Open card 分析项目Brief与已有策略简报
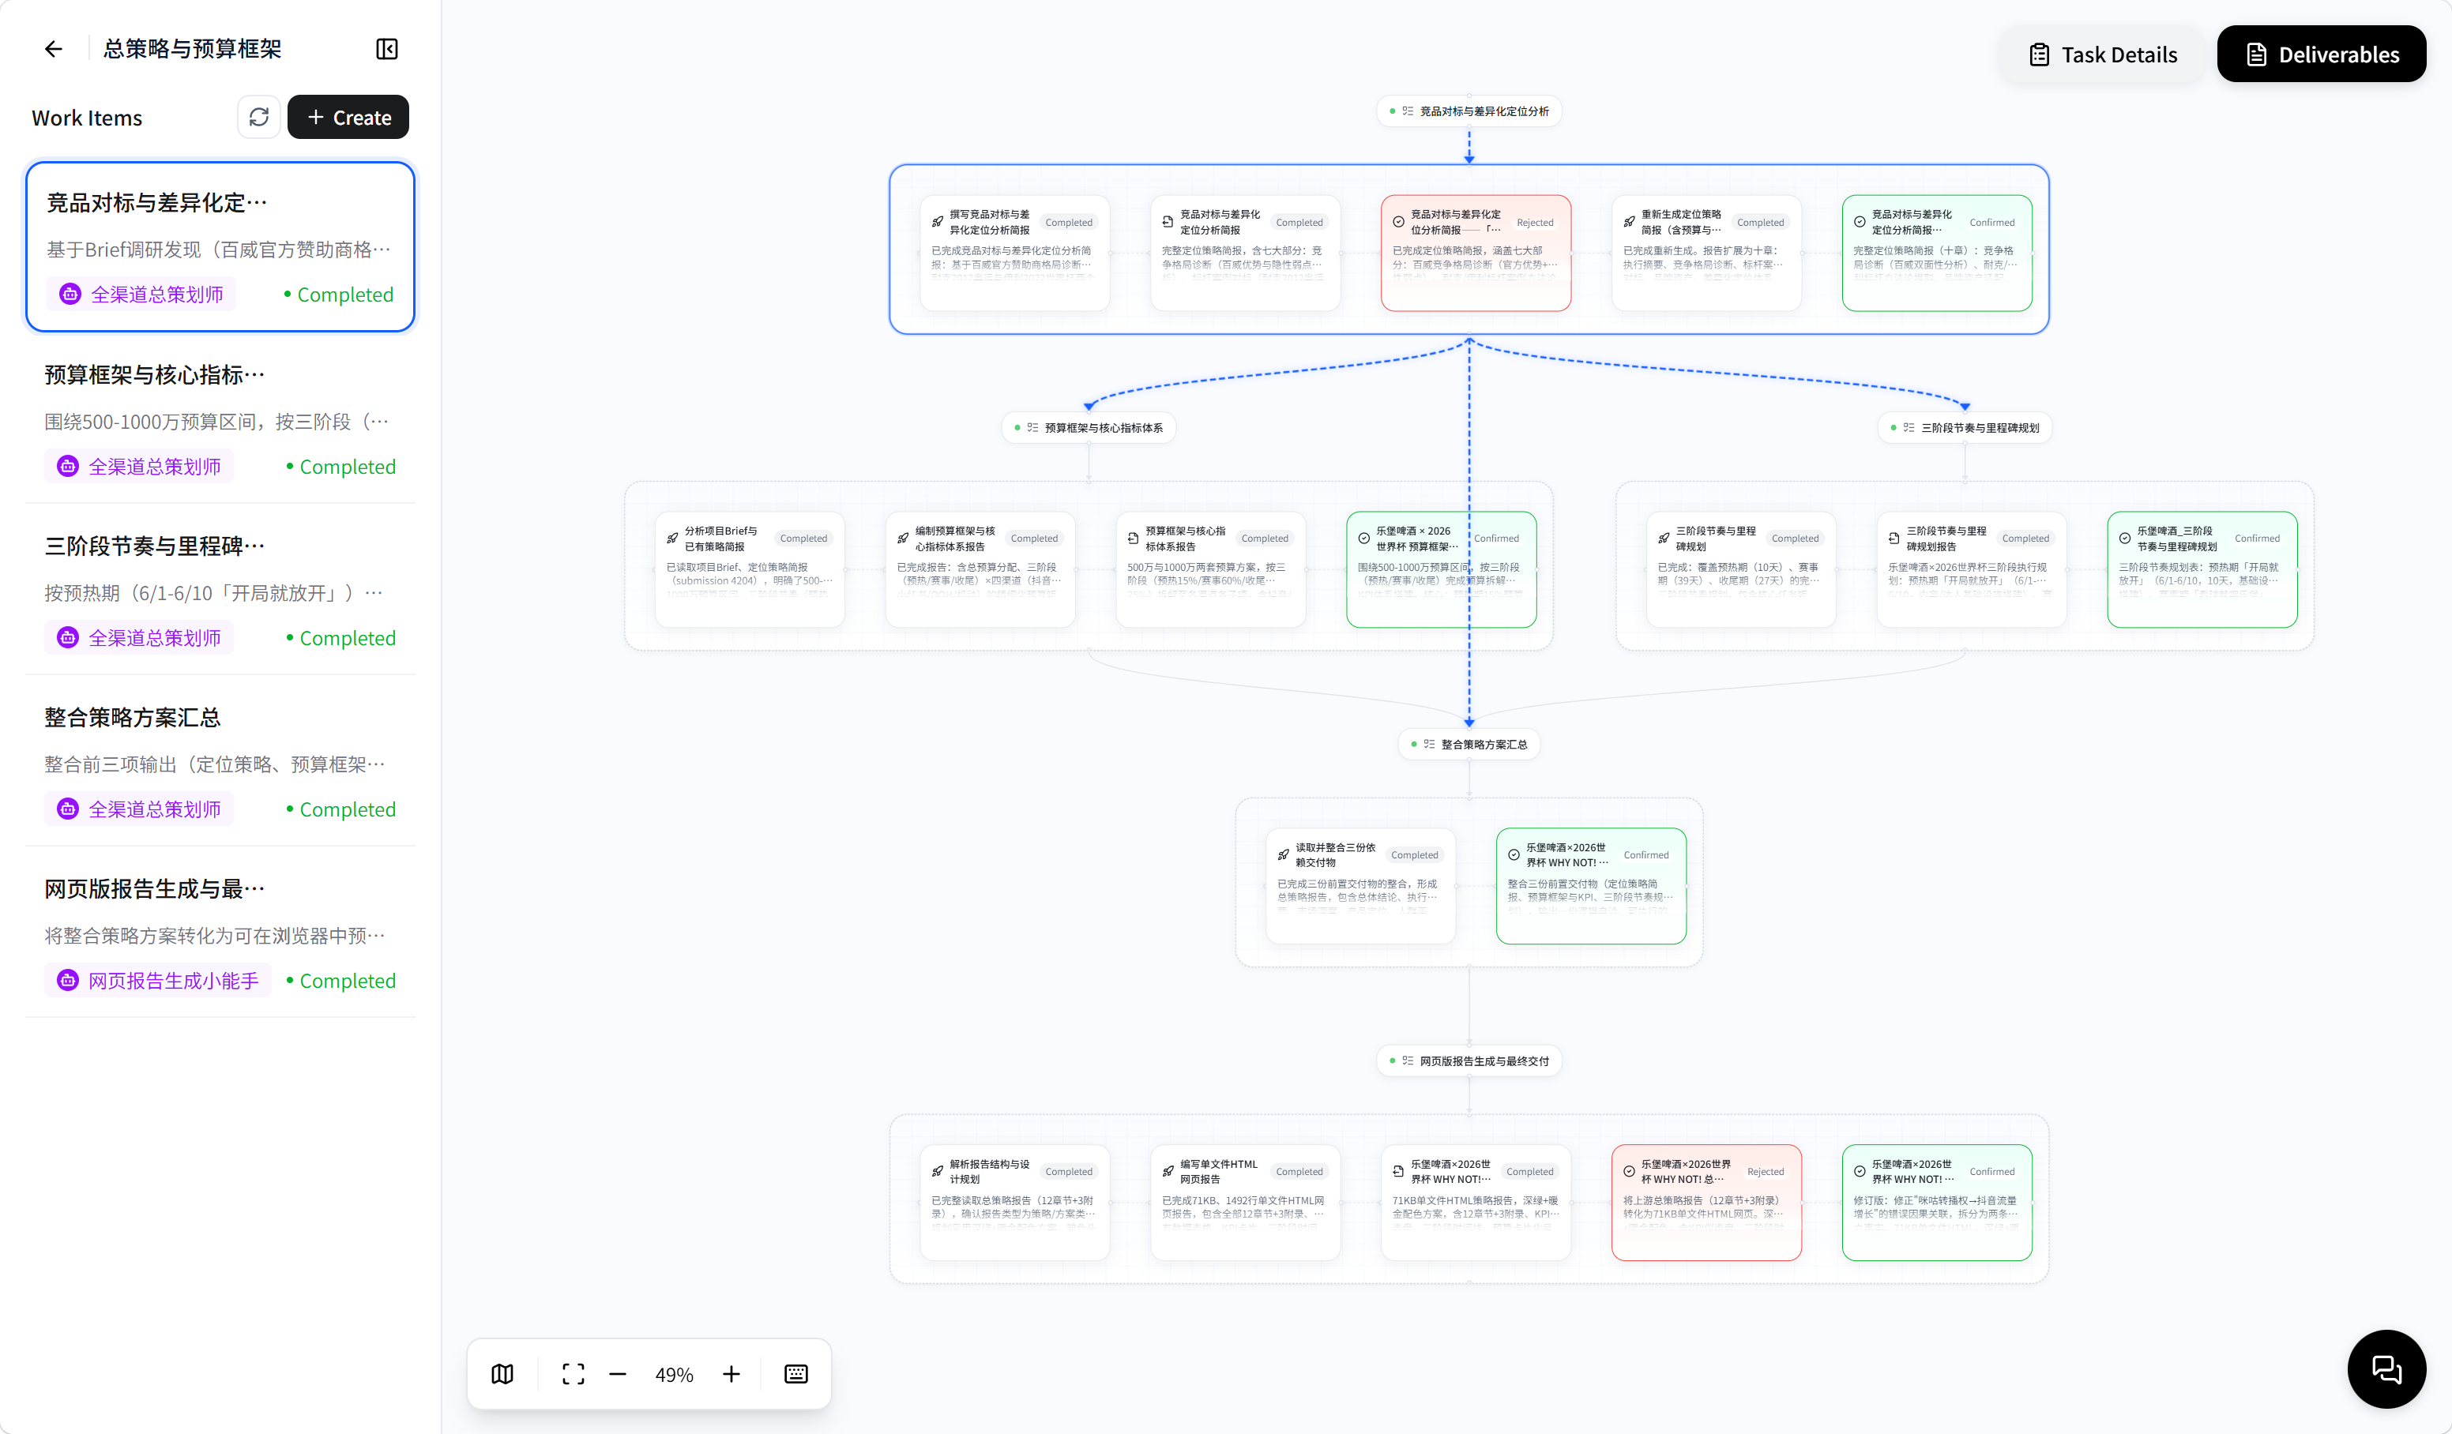The width and height of the screenshot is (2452, 1434). click(750, 569)
